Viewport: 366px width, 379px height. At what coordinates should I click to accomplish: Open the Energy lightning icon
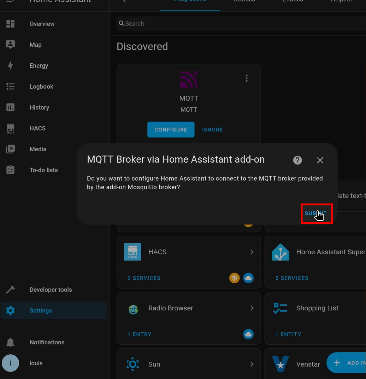(10, 65)
